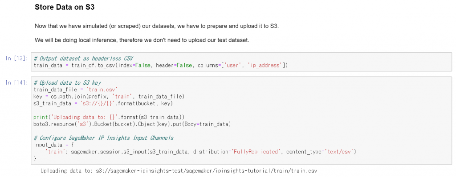Select the In [14] cell prompt

pos(17,83)
